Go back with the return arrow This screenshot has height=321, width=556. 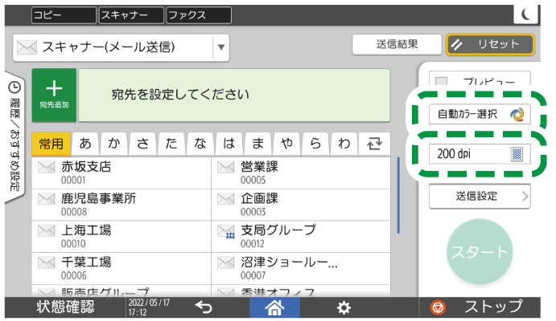[x=204, y=307]
